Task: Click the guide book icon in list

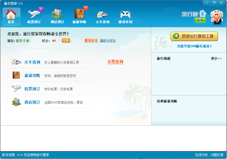Action: coord(16,75)
